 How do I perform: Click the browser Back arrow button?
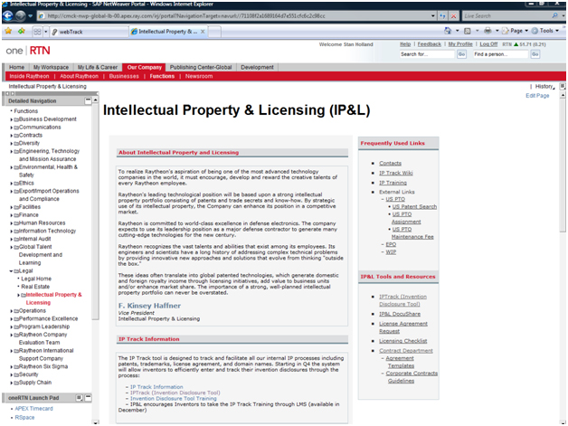click(8, 15)
